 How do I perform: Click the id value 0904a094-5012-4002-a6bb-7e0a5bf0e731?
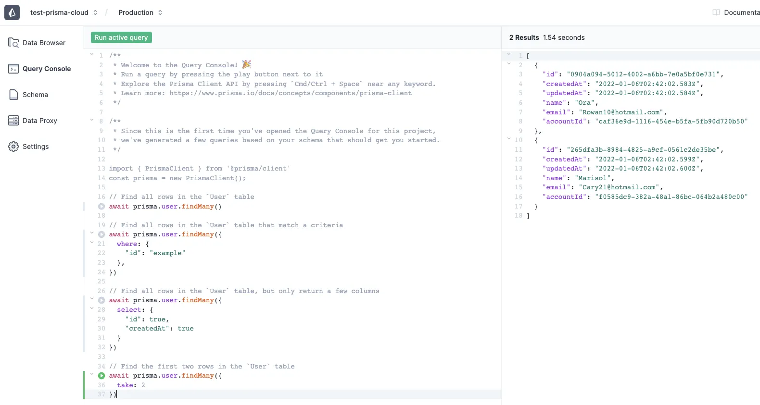[644, 74]
